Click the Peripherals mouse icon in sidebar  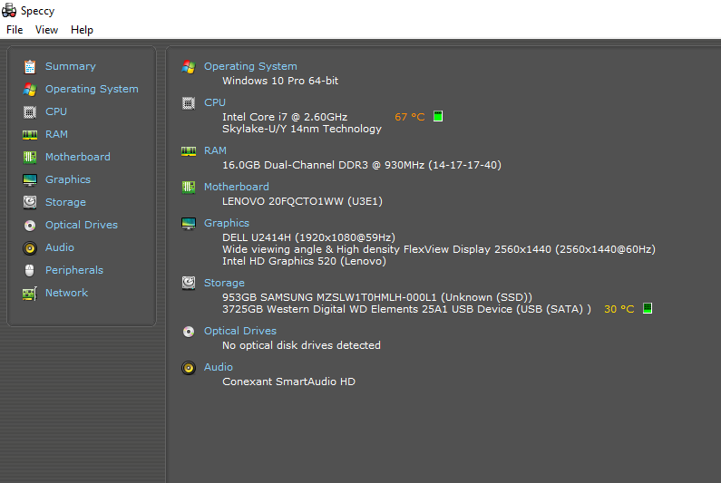[x=30, y=271]
